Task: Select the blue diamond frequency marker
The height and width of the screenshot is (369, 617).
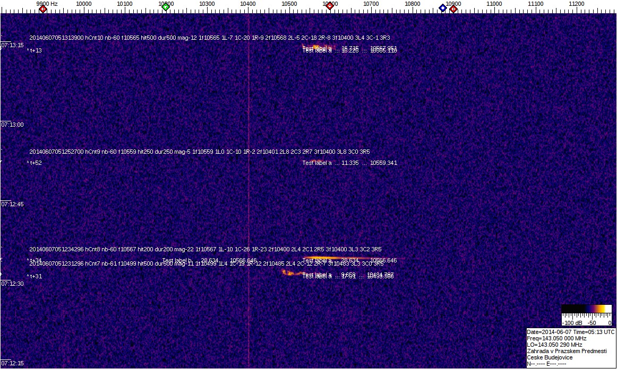Action: tap(443, 8)
